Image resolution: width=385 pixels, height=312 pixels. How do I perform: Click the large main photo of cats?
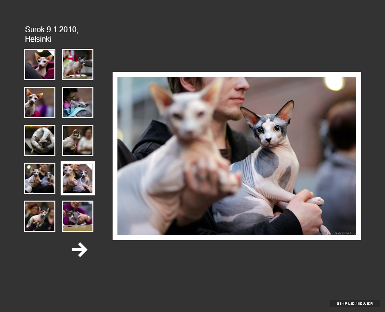236,156
